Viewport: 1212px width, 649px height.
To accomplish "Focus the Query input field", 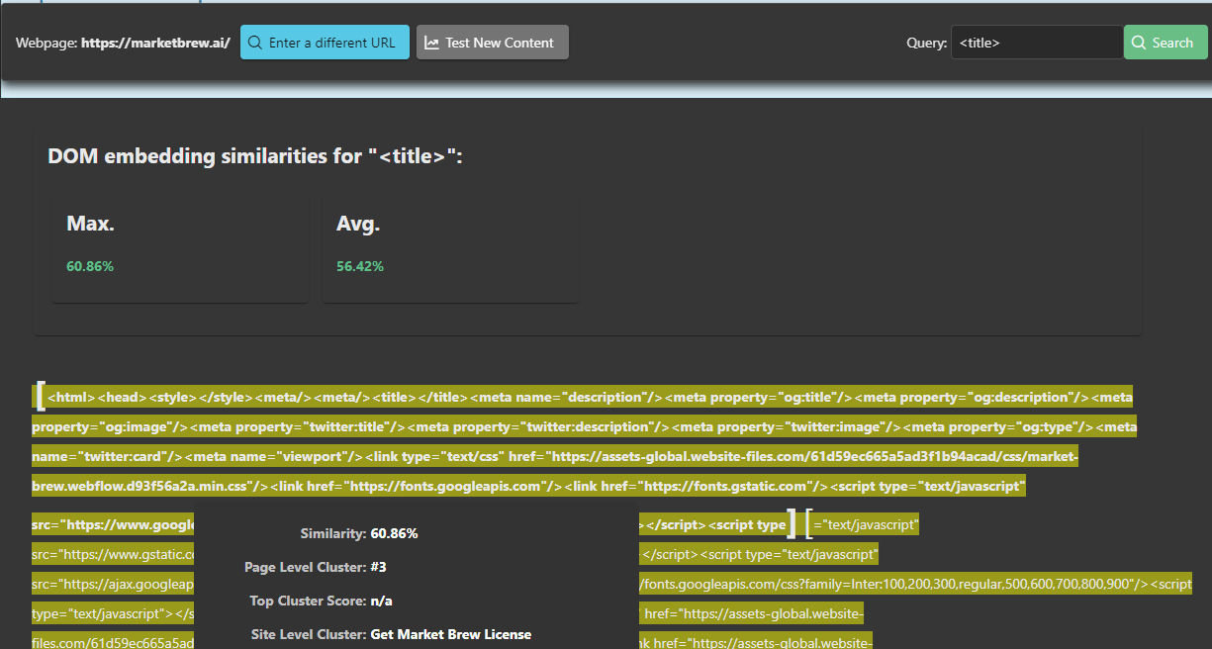I will 1037,43.
